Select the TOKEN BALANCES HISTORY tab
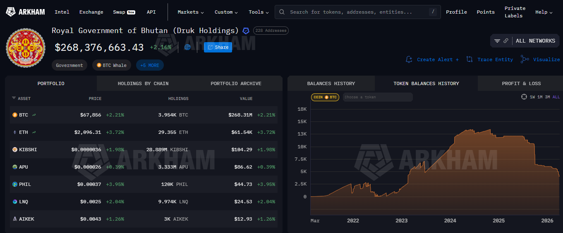Image resolution: width=563 pixels, height=233 pixels. [426, 83]
